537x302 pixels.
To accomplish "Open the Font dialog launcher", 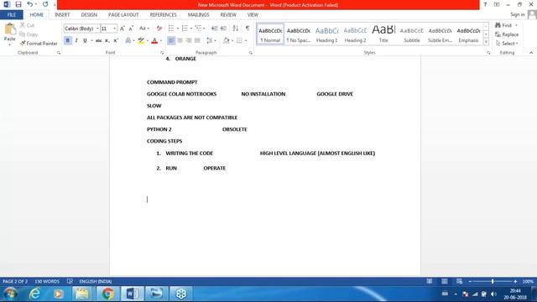I will [x=162, y=53].
